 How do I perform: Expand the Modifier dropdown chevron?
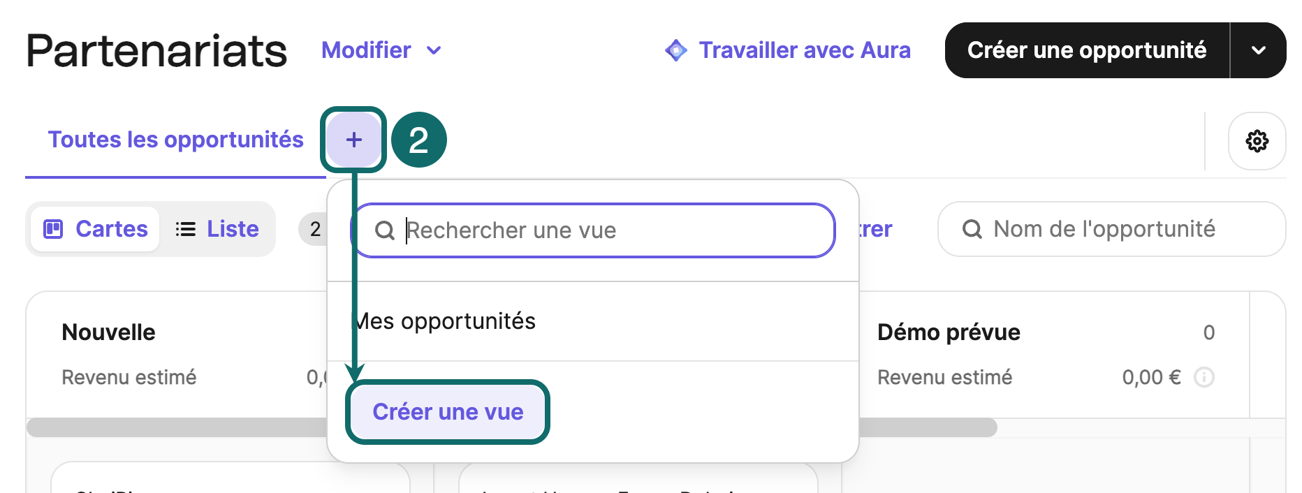click(x=434, y=50)
